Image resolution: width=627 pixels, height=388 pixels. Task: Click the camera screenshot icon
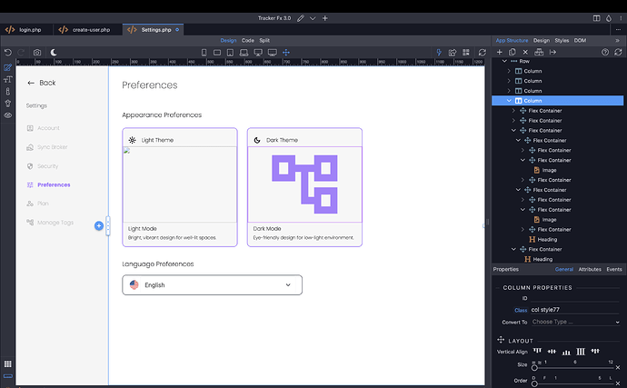pyautogui.click(x=37, y=53)
